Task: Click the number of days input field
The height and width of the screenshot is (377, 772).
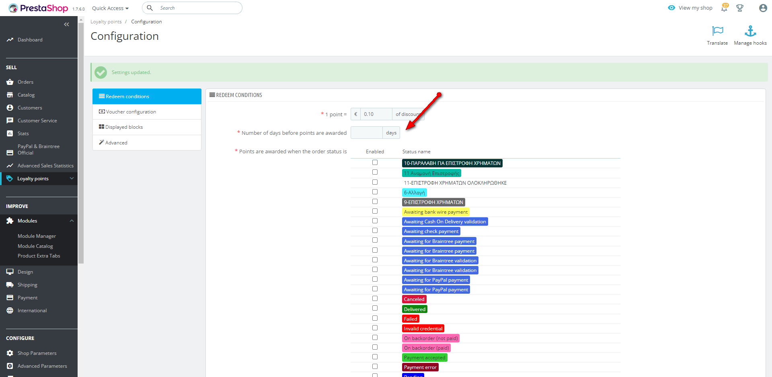Action: click(x=366, y=133)
